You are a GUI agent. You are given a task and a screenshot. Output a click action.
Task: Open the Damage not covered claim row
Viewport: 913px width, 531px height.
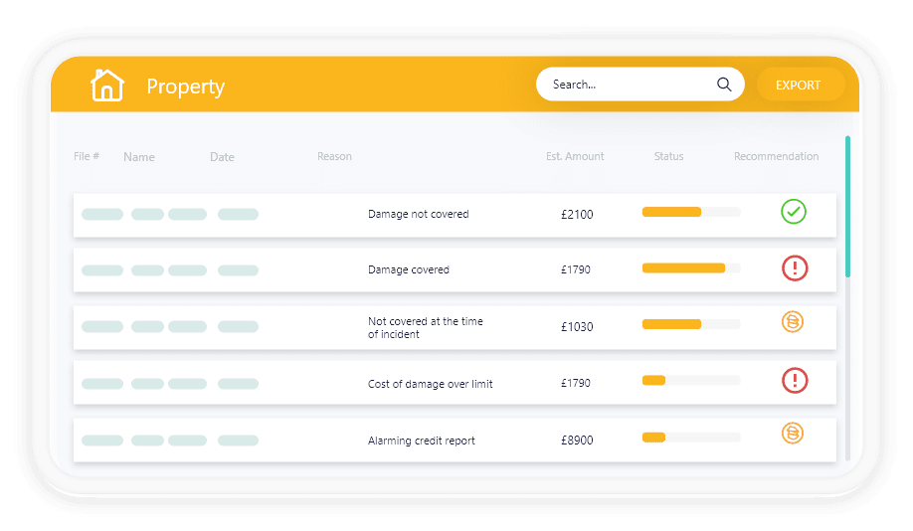click(x=455, y=215)
